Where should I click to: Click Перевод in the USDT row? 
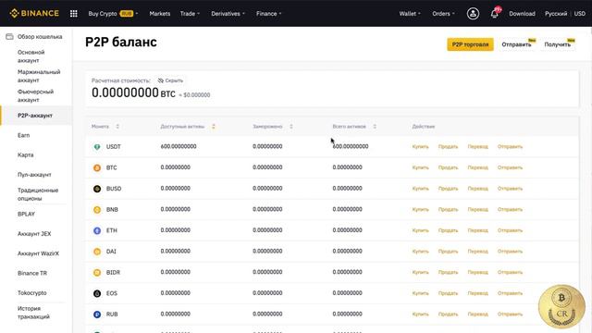[477, 146]
